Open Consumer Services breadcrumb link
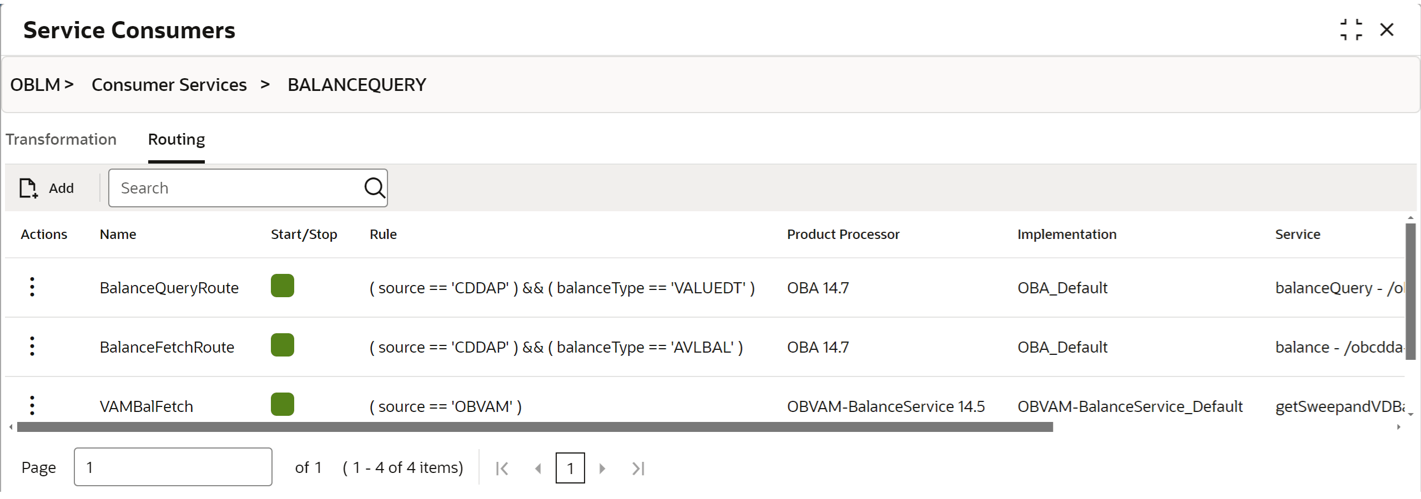This screenshot has height=499, width=1421. [x=169, y=85]
